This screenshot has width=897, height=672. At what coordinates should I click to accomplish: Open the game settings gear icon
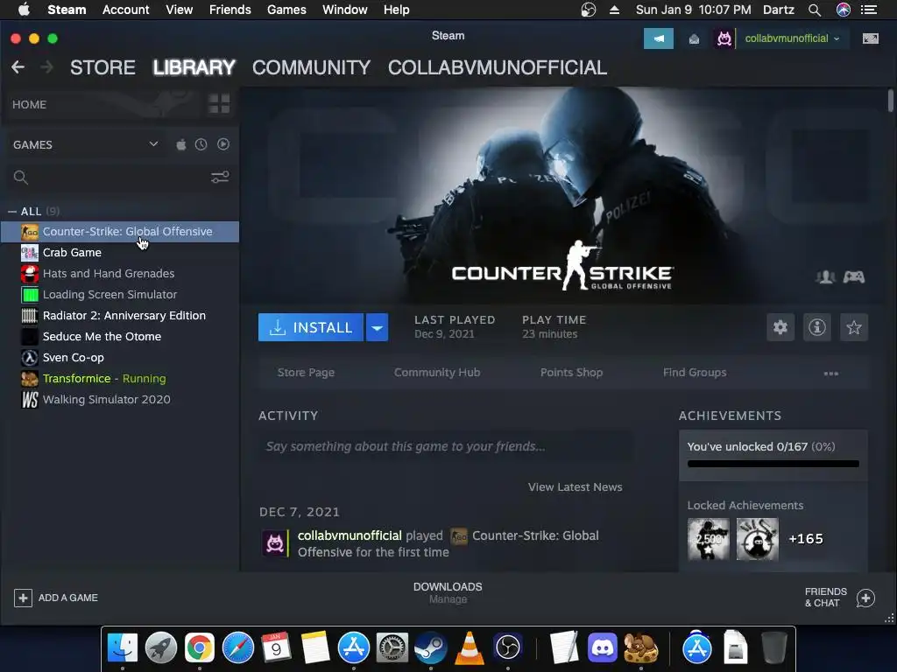click(780, 327)
